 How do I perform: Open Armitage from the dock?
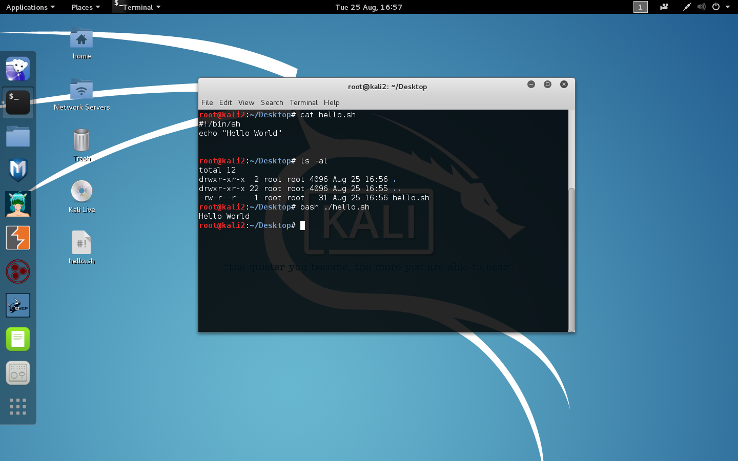pos(18,204)
